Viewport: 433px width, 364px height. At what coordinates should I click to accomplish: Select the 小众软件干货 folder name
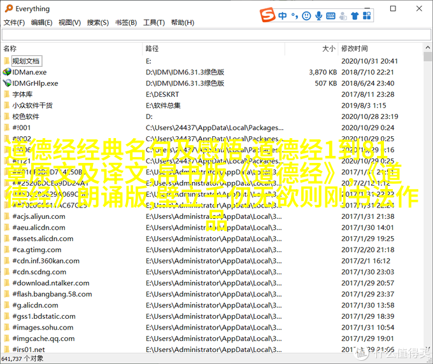coord(32,105)
